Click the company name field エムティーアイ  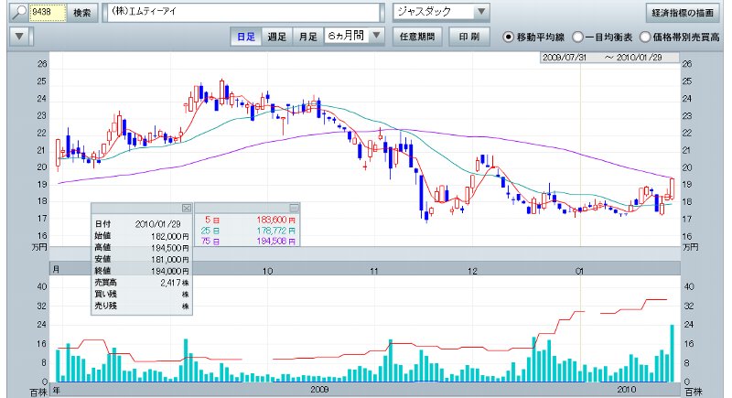[243, 13]
